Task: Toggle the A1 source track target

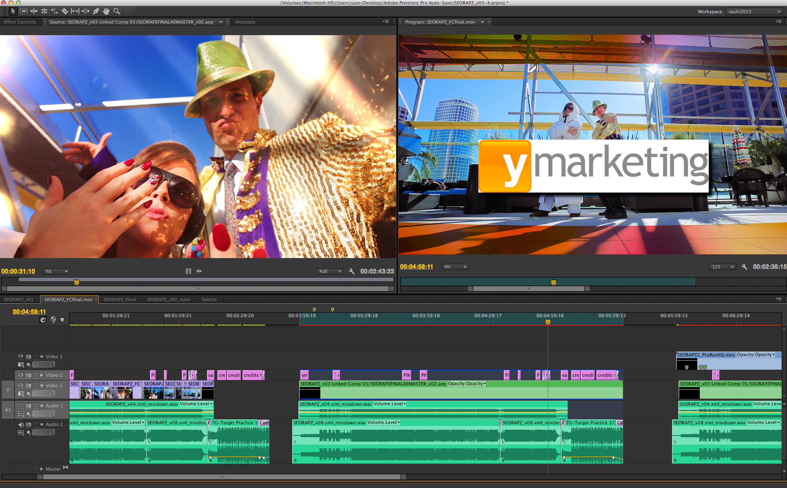Action: [x=7, y=410]
